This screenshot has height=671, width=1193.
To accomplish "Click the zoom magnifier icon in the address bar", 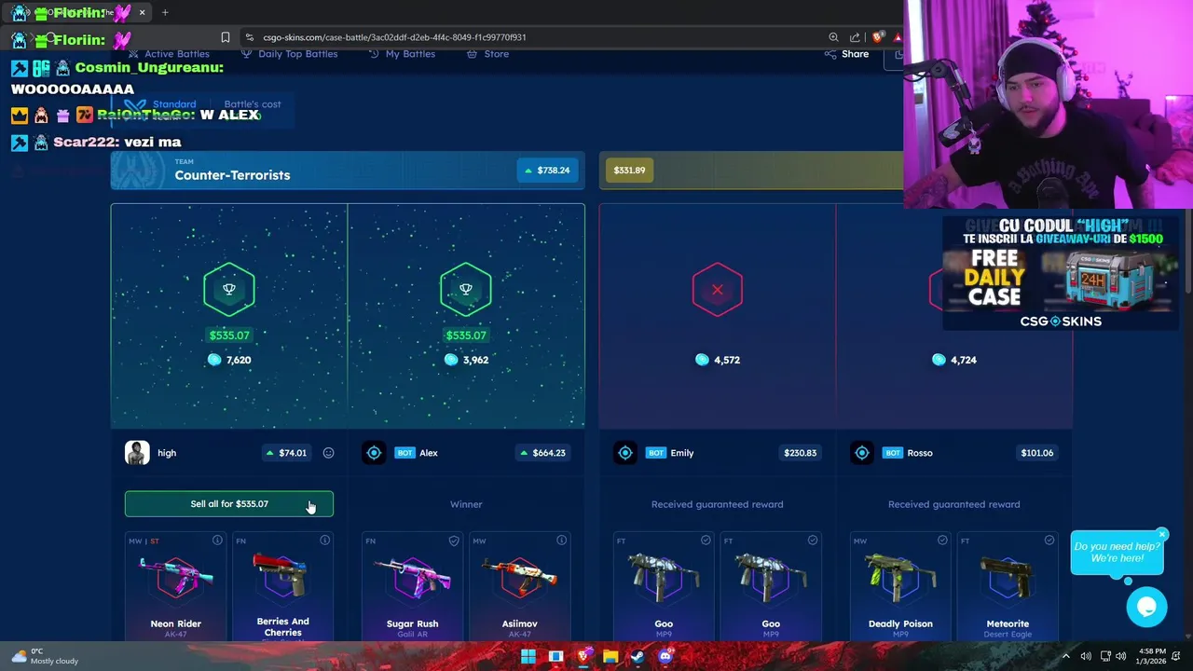I will tap(833, 37).
